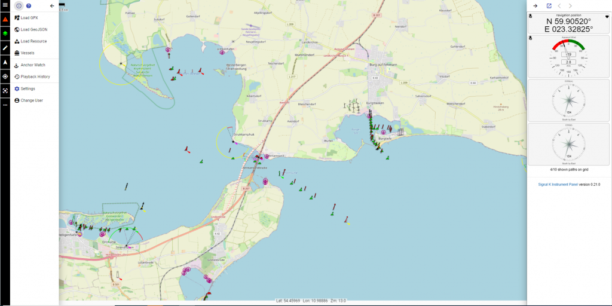Click the center-on-vessel target icon

(5, 76)
